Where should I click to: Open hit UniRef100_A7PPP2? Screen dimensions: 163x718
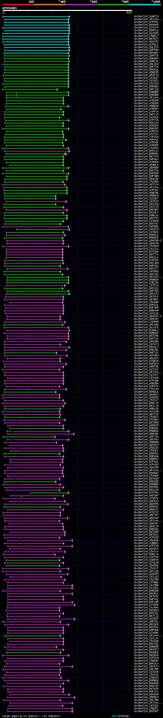coord(146,22)
